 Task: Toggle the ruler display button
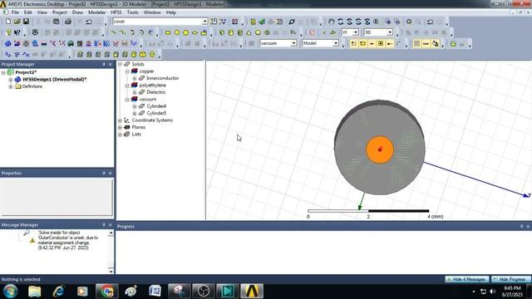pyautogui.click(x=426, y=43)
